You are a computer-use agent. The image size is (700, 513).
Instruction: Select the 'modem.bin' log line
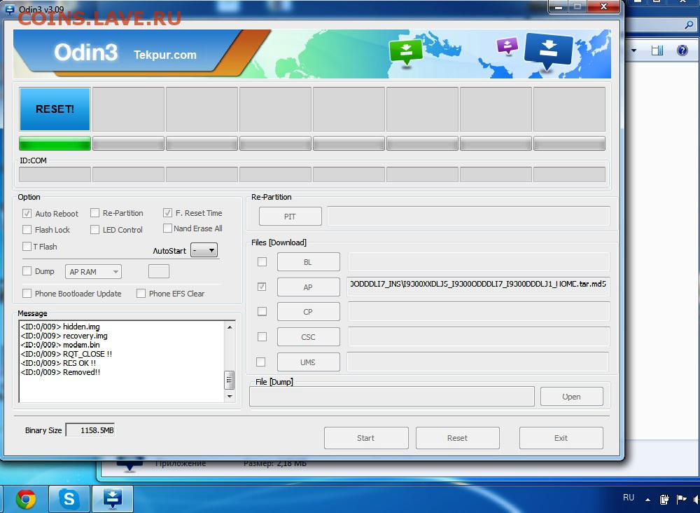click(60, 345)
